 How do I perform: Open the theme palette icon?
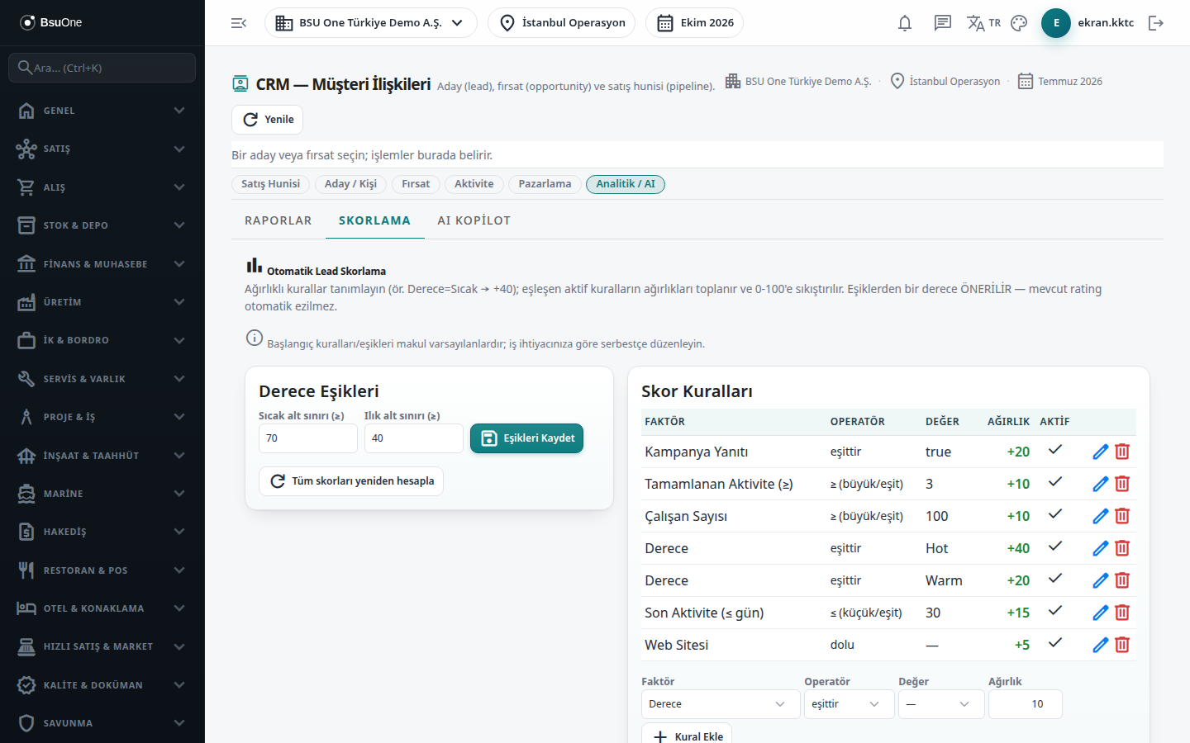pos(1019,23)
